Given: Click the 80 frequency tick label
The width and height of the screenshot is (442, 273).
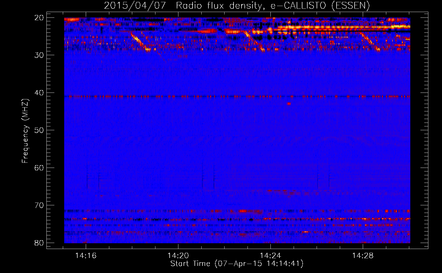Looking at the screenshot, I should pyautogui.click(x=39, y=243).
